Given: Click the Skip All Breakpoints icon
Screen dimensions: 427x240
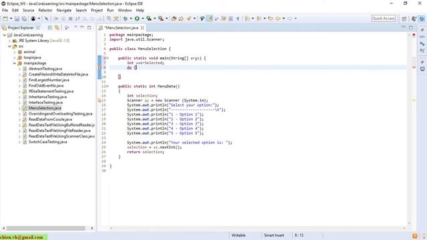Looking at the screenshot, I should pos(46,19).
